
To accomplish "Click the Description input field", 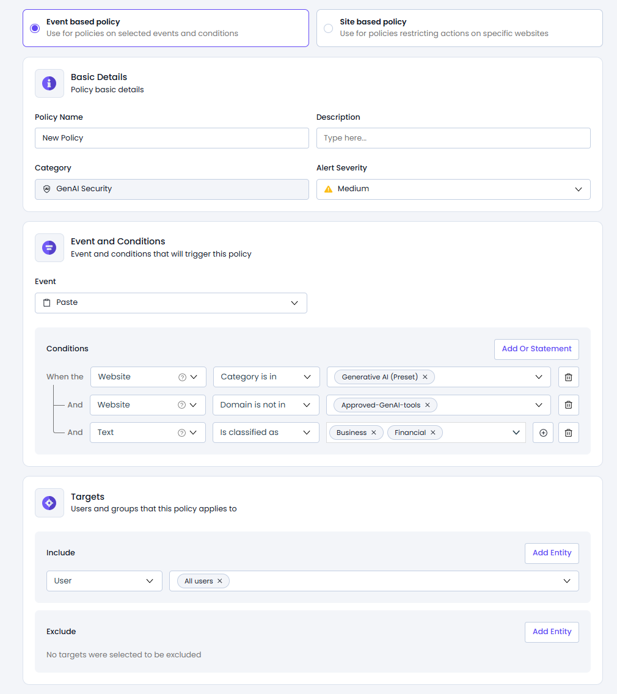I will pos(453,138).
